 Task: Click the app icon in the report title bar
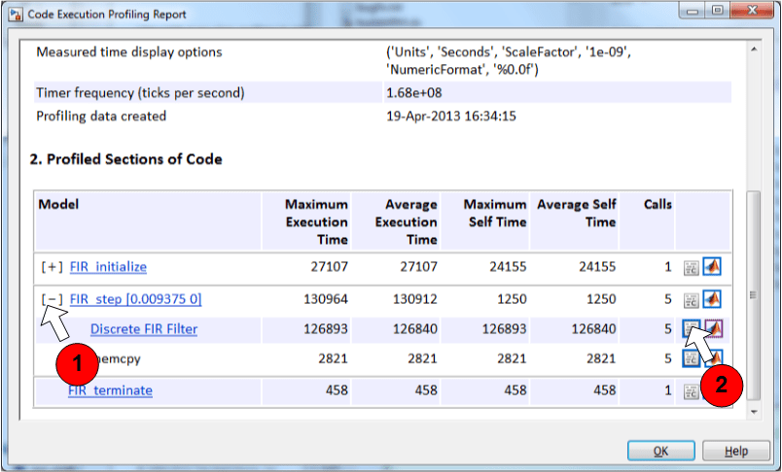point(16,14)
